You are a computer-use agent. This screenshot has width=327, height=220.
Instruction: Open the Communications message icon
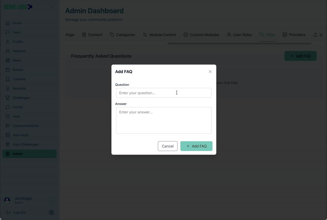(7, 126)
